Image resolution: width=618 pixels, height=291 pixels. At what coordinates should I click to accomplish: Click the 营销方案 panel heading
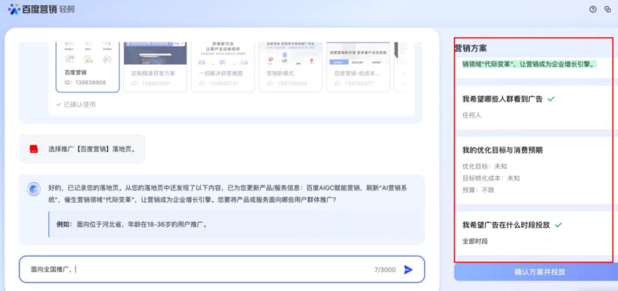pyautogui.click(x=470, y=49)
